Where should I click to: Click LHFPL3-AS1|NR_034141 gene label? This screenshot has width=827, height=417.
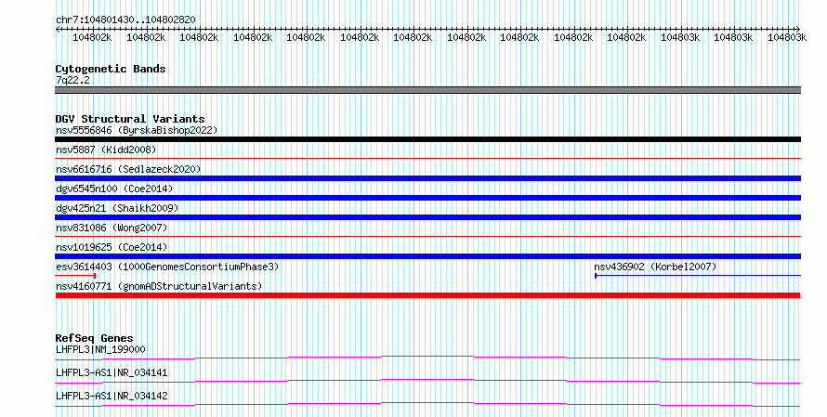(x=112, y=372)
